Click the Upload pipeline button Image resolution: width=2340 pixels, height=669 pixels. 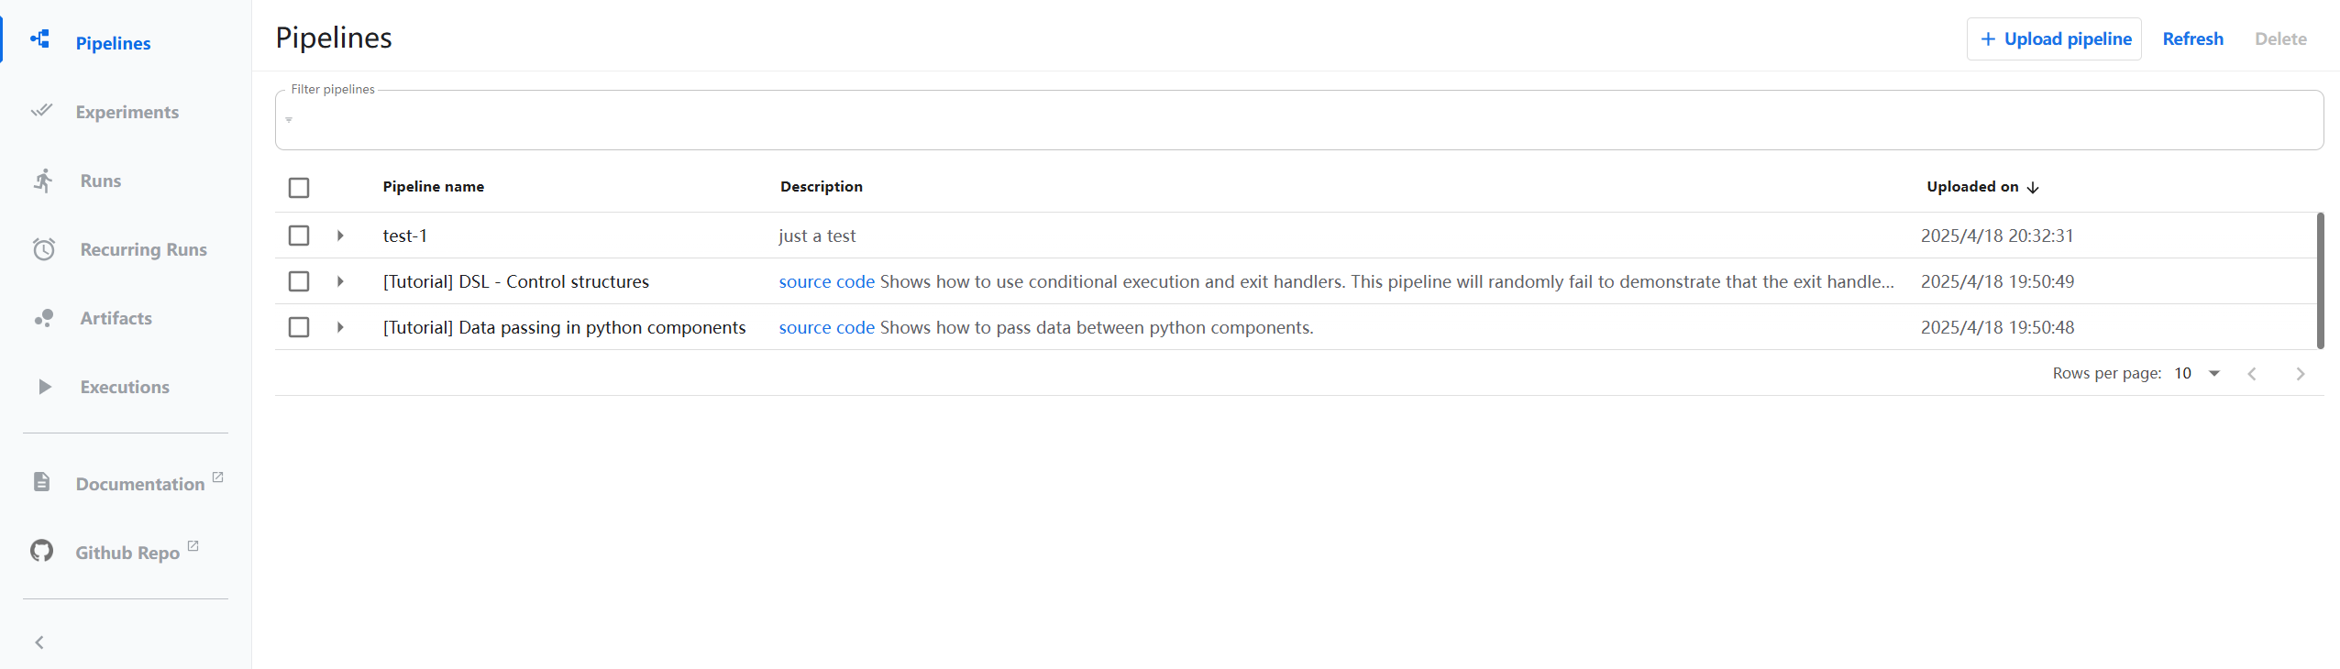[2054, 38]
